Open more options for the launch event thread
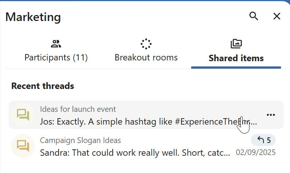This screenshot has height=173, width=290. tap(271, 115)
